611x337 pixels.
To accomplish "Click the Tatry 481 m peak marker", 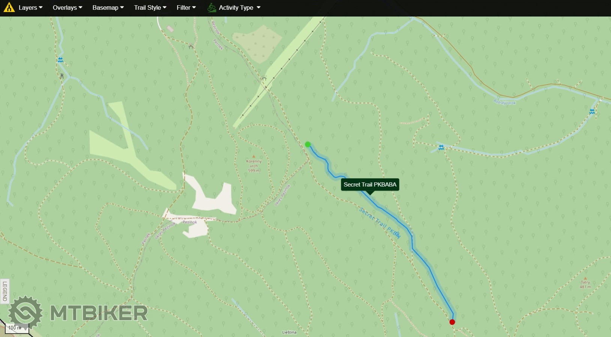I will click(585, 278).
